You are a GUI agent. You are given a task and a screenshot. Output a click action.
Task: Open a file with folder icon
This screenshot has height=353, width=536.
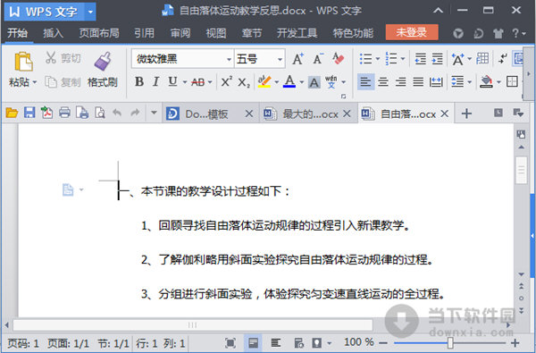point(12,113)
